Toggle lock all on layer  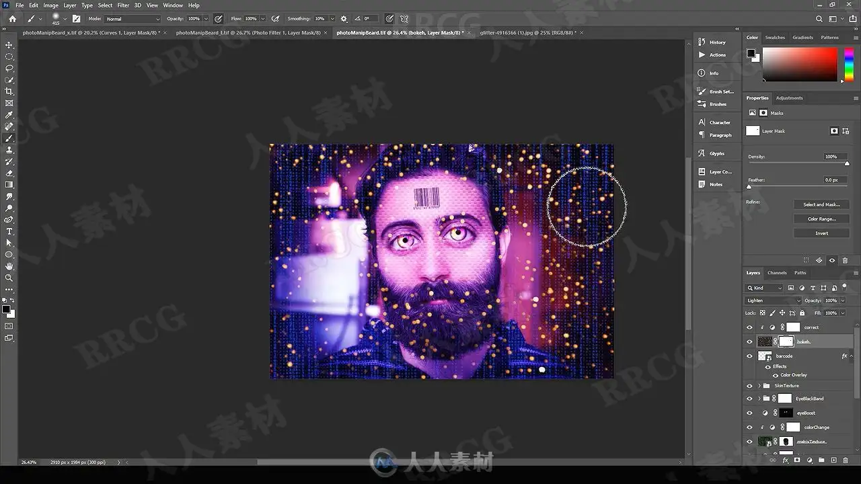click(802, 313)
